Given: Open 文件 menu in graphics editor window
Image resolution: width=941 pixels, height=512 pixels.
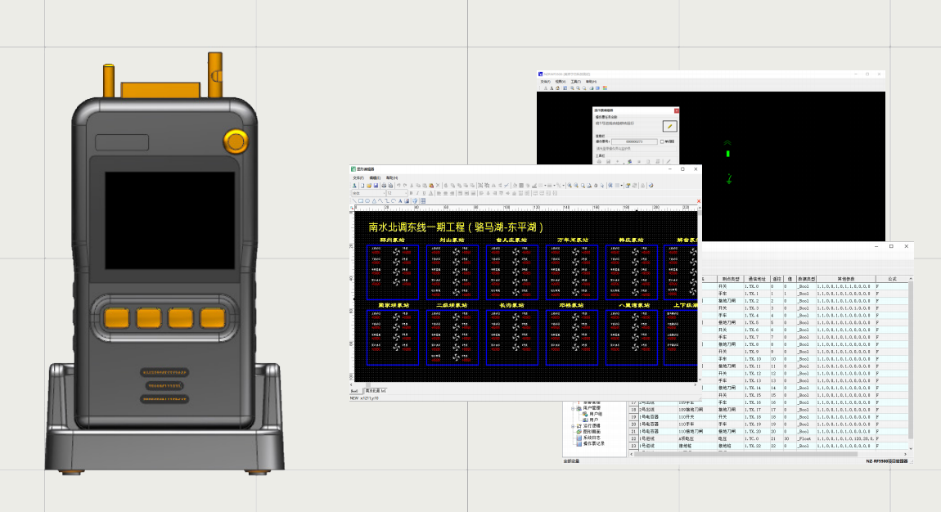Looking at the screenshot, I should (358, 177).
